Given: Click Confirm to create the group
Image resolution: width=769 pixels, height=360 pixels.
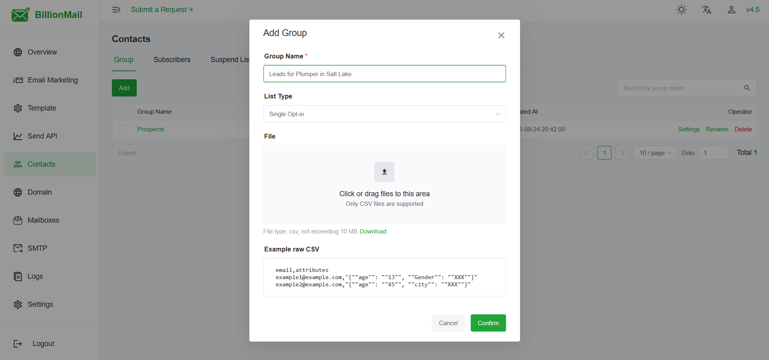Looking at the screenshot, I should point(488,323).
